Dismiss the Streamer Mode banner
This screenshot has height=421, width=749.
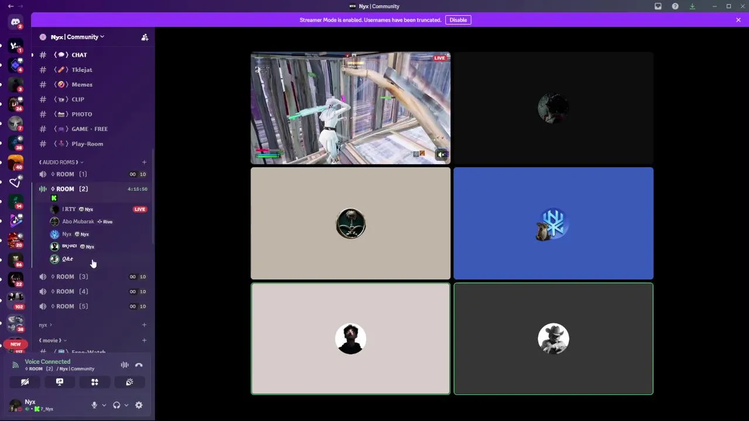tap(738, 20)
